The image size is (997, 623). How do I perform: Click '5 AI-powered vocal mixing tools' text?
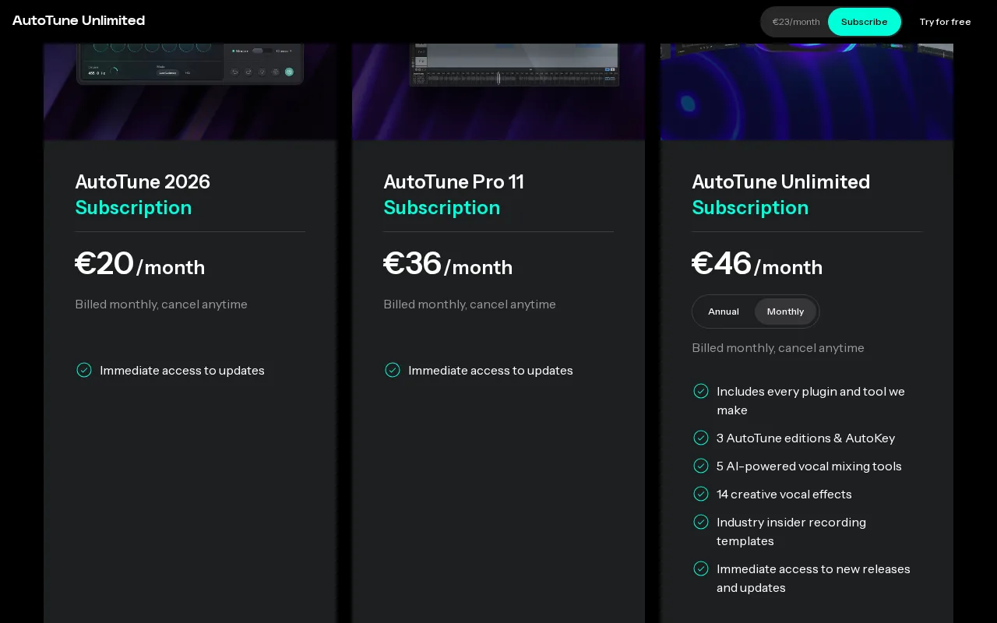[809, 466]
